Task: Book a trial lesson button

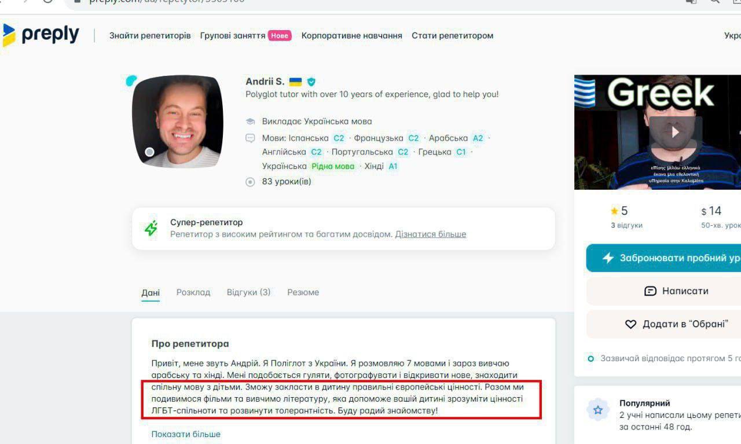Action: click(663, 258)
